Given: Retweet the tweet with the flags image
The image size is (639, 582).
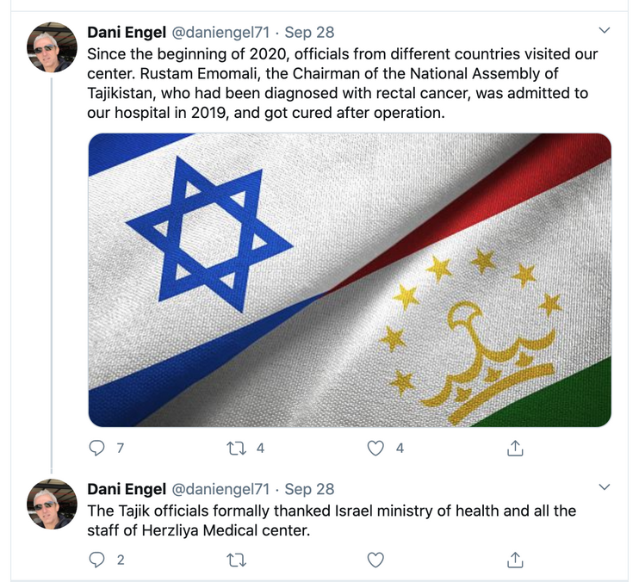Looking at the screenshot, I should (x=236, y=448).
